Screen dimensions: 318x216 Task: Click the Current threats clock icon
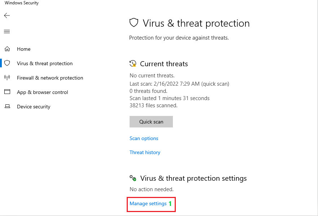coord(133,63)
